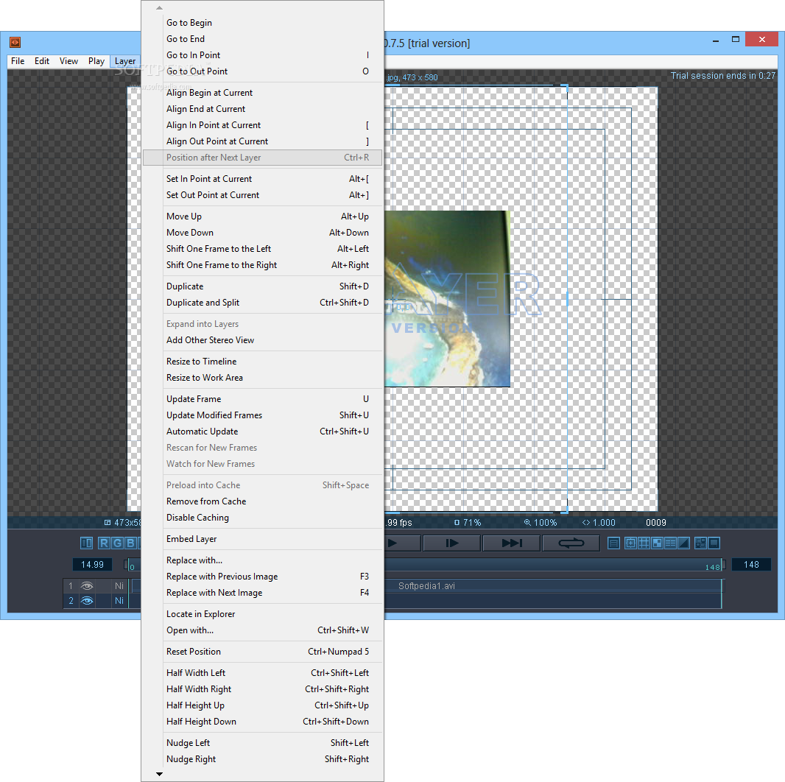Choose Reset Position

pos(262,652)
